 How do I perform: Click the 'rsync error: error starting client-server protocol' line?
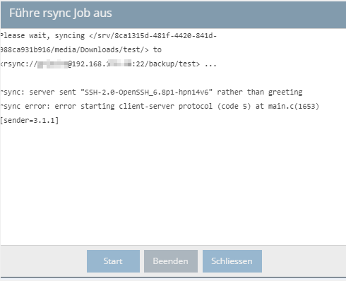pyautogui.click(x=160, y=106)
